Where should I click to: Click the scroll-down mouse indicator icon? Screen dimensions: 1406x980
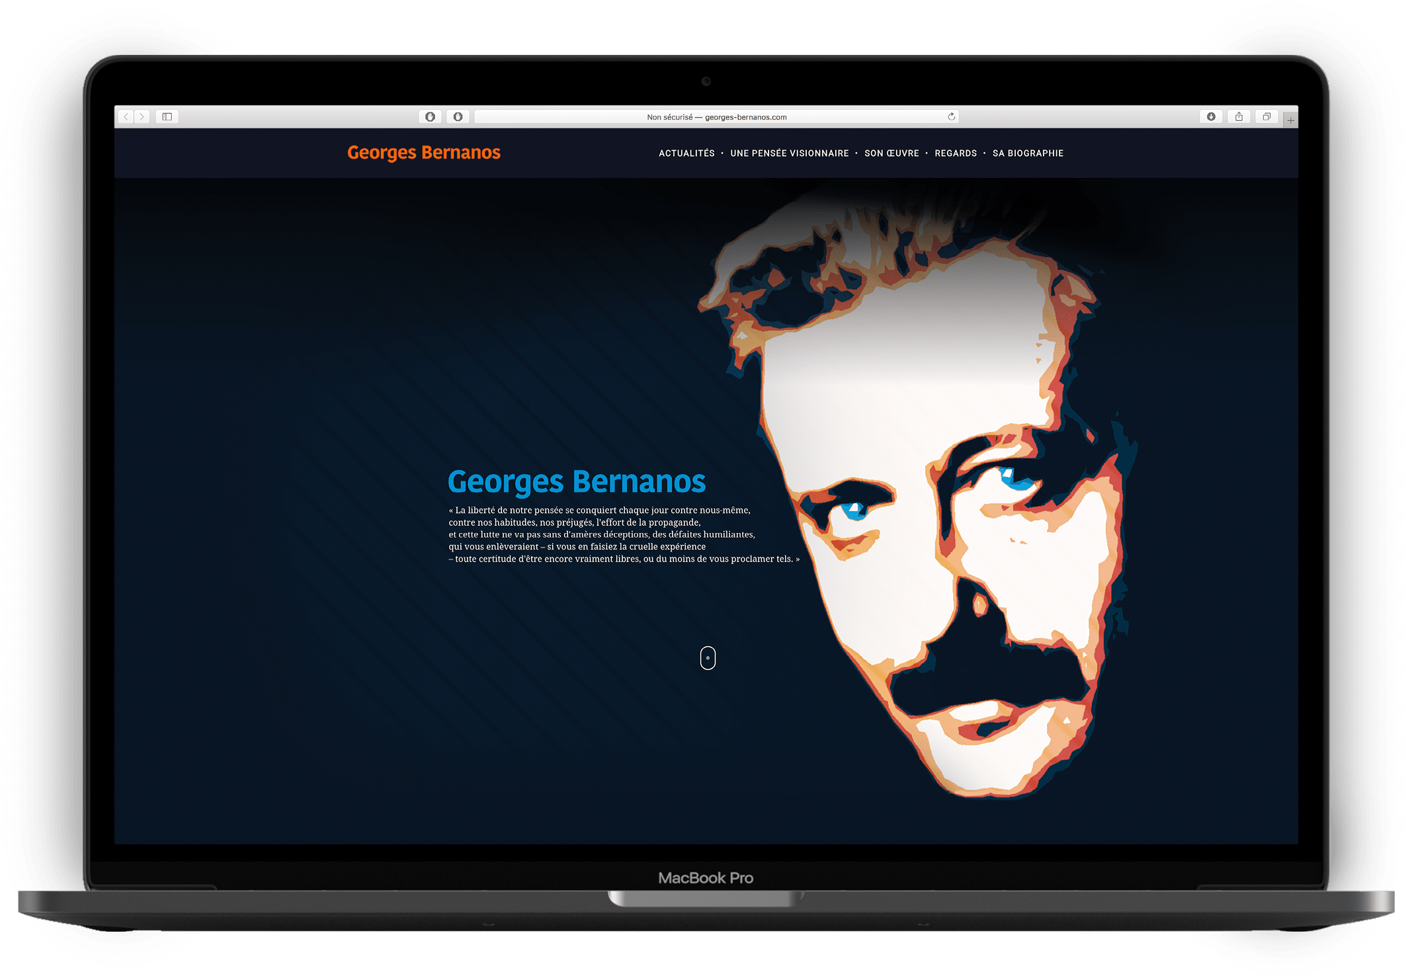[x=708, y=658]
